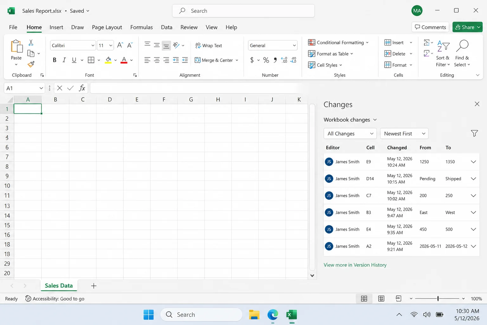The width and height of the screenshot is (487, 325).
Task: Open the Review ribbon tab
Action: click(189, 27)
